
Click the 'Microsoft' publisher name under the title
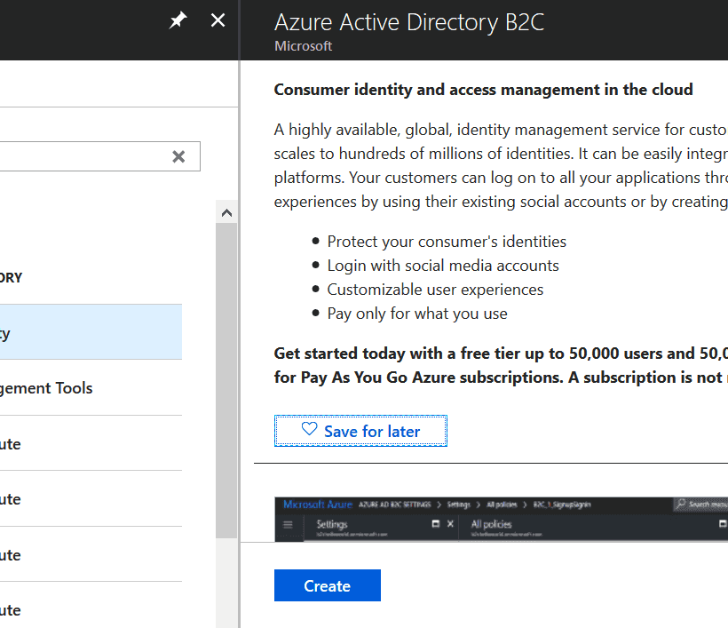[303, 46]
